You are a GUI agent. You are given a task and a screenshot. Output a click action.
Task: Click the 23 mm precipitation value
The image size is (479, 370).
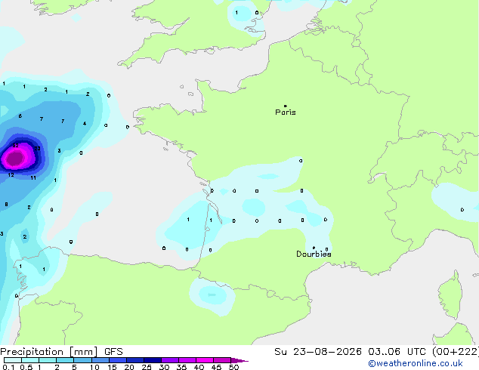tap(37, 148)
